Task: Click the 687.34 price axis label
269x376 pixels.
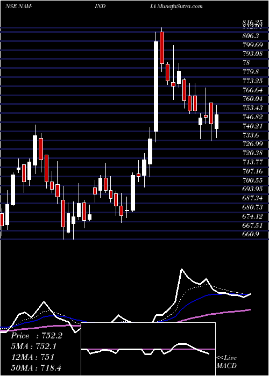Action: pyautogui.click(x=253, y=198)
